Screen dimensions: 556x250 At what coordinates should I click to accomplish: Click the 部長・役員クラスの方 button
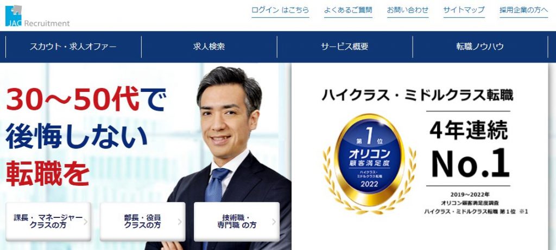[x=143, y=222]
